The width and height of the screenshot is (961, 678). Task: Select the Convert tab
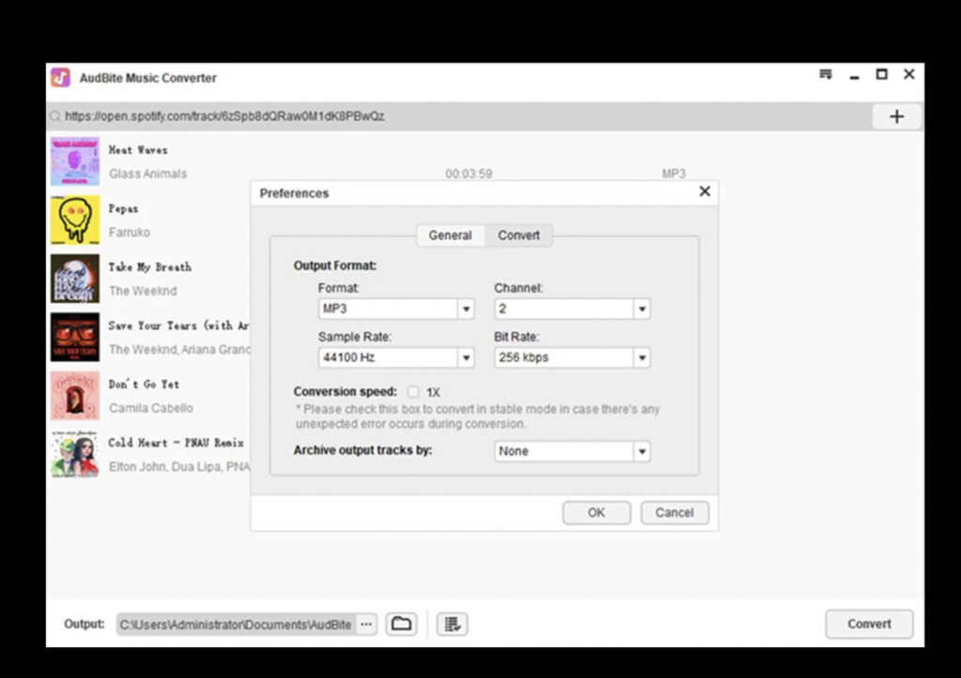[x=519, y=235]
